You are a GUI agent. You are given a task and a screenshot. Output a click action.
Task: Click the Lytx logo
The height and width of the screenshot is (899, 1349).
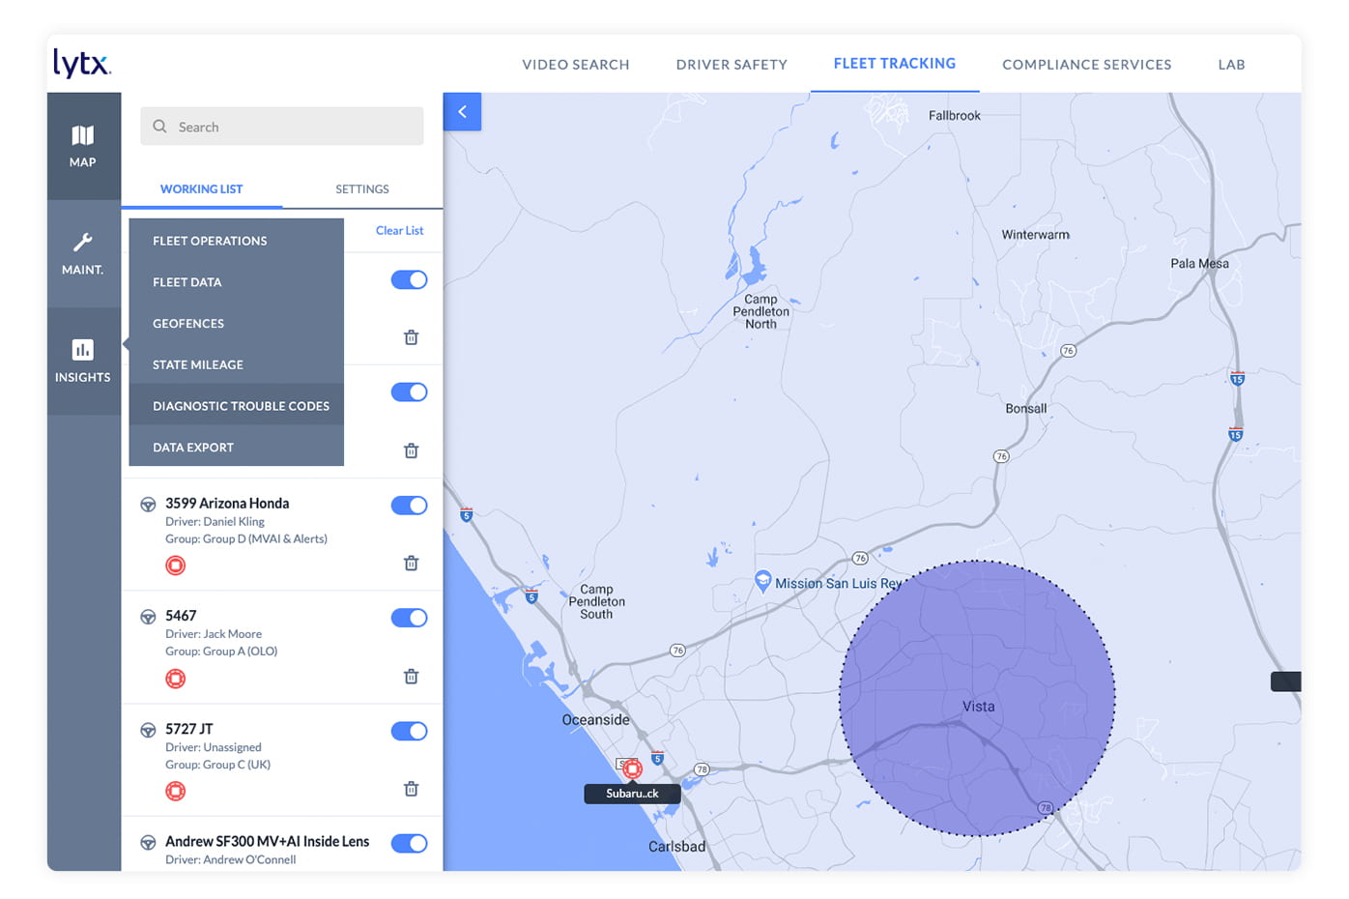tap(81, 64)
